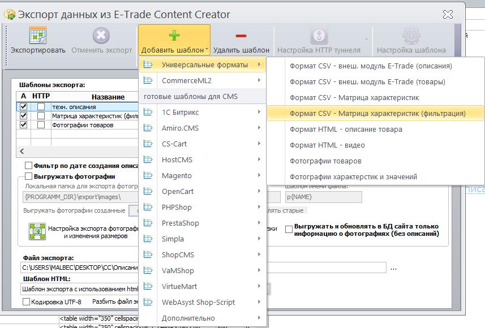
Task: Click the p{NAME} file name template field
Action: (x=323, y=197)
